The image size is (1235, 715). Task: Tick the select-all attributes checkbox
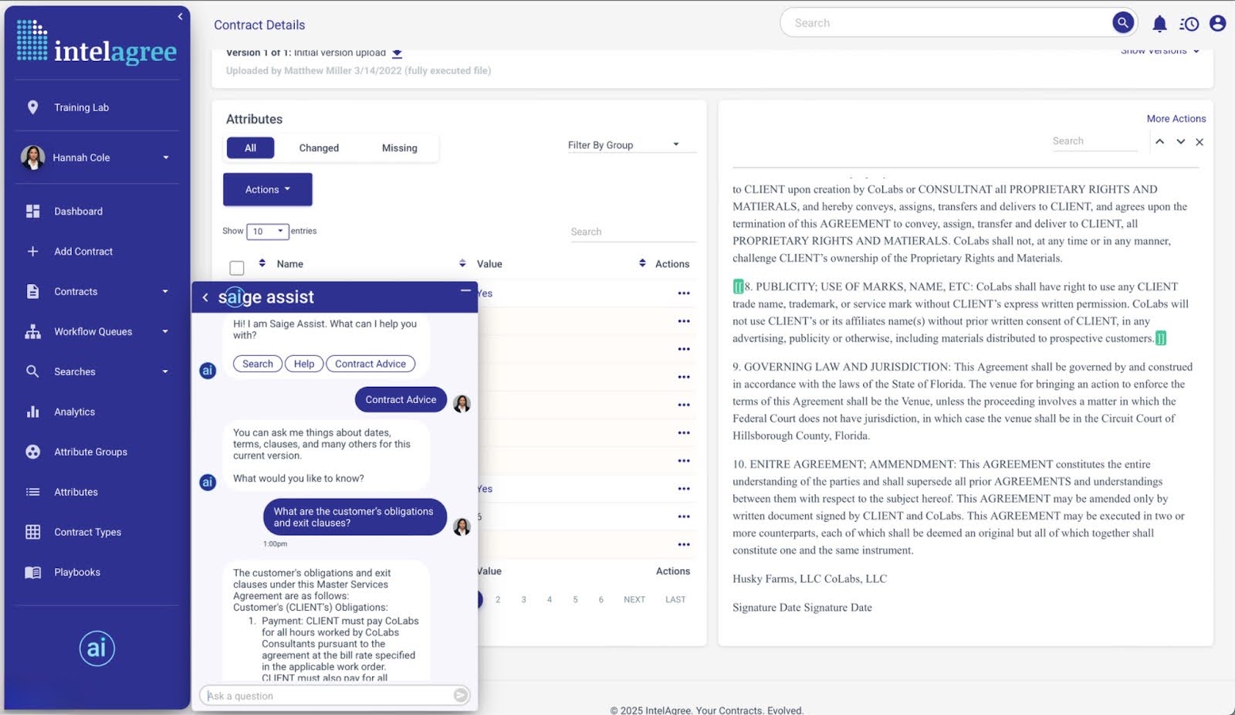click(237, 268)
